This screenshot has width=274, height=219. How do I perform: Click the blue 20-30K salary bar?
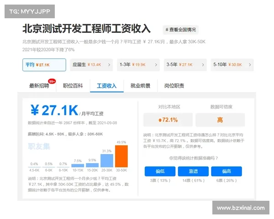(x=107, y=161)
